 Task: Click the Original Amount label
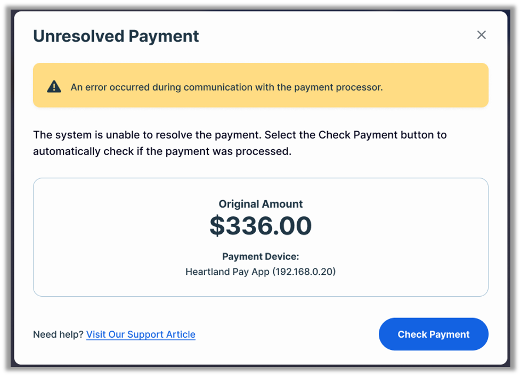pyautogui.click(x=260, y=203)
